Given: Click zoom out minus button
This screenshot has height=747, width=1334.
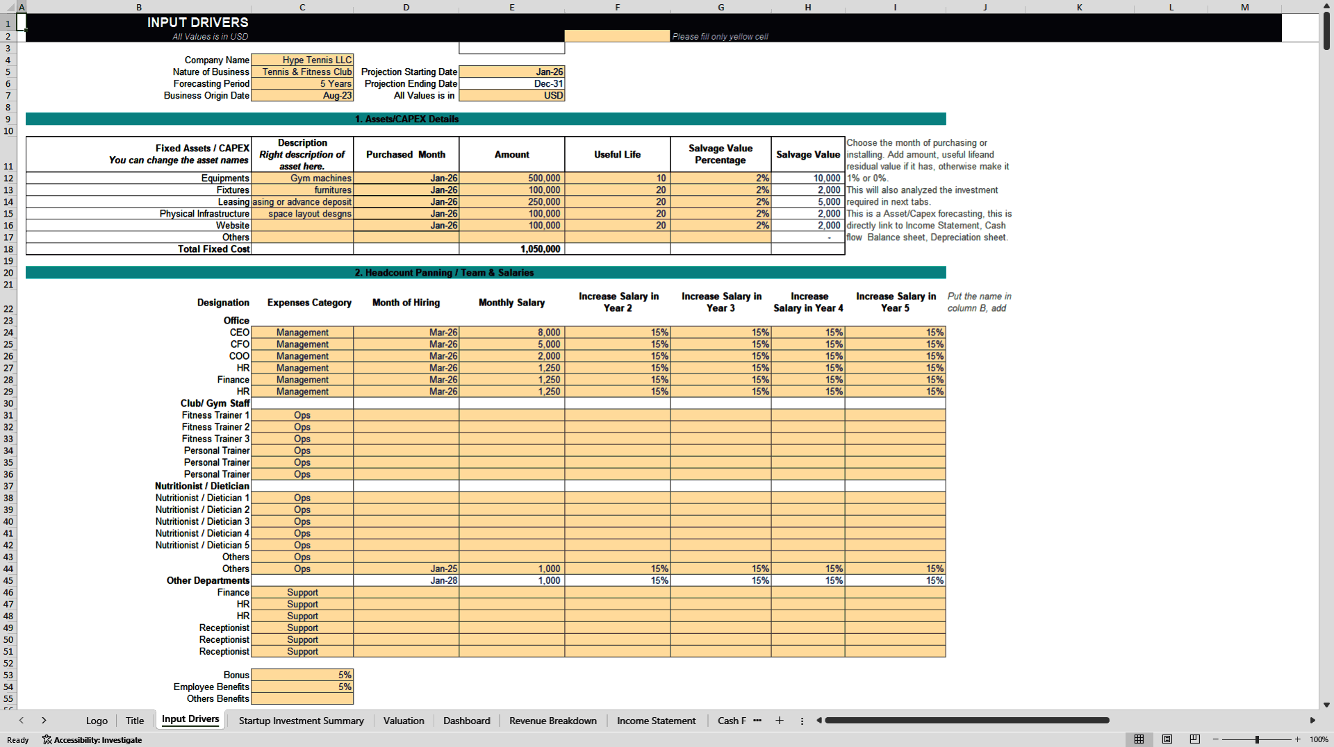Looking at the screenshot, I should 1216,739.
